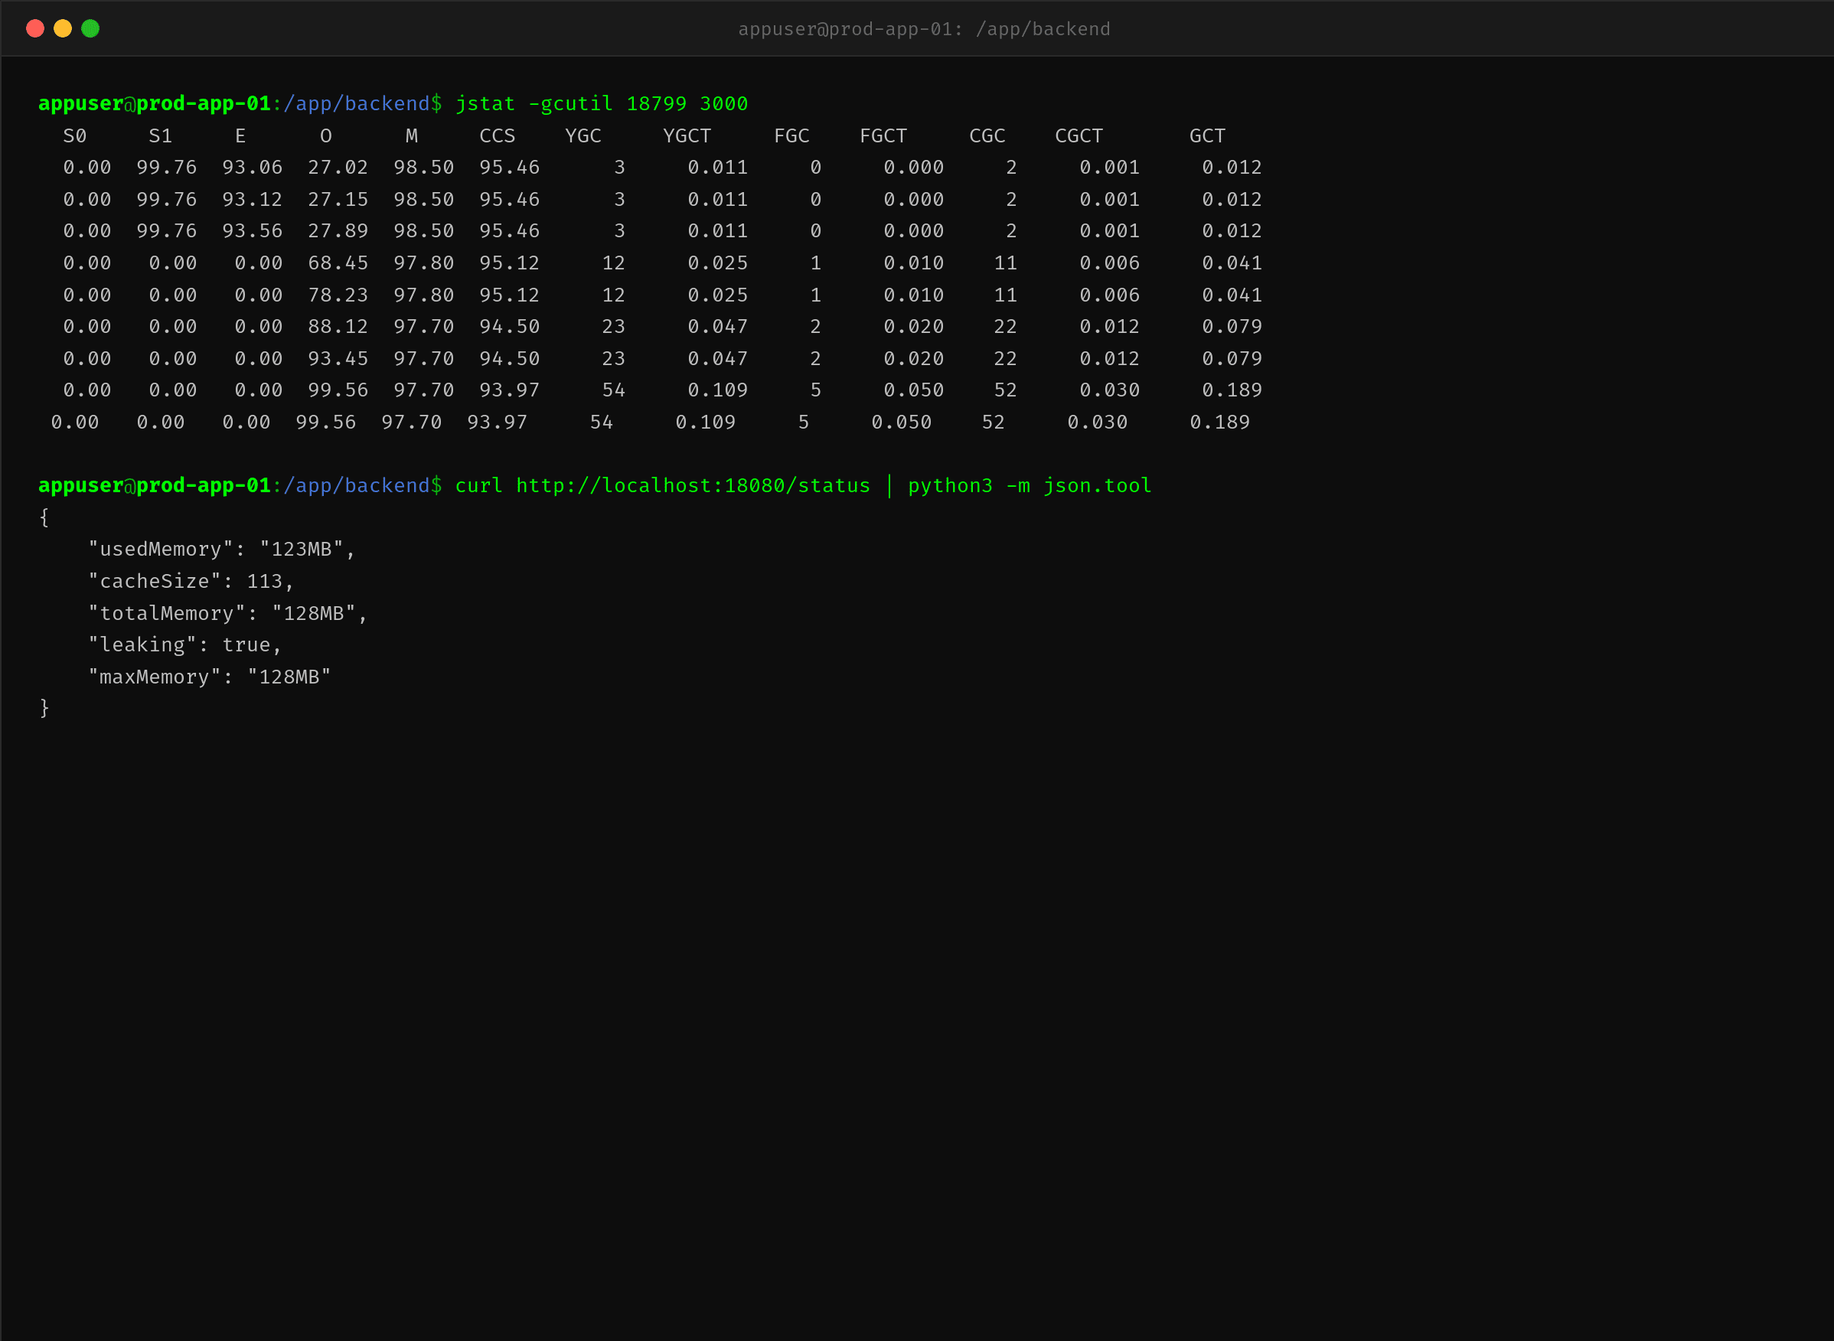Click the S1 column header
This screenshot has width=1834, height=1341.
(x=161, y=135)
